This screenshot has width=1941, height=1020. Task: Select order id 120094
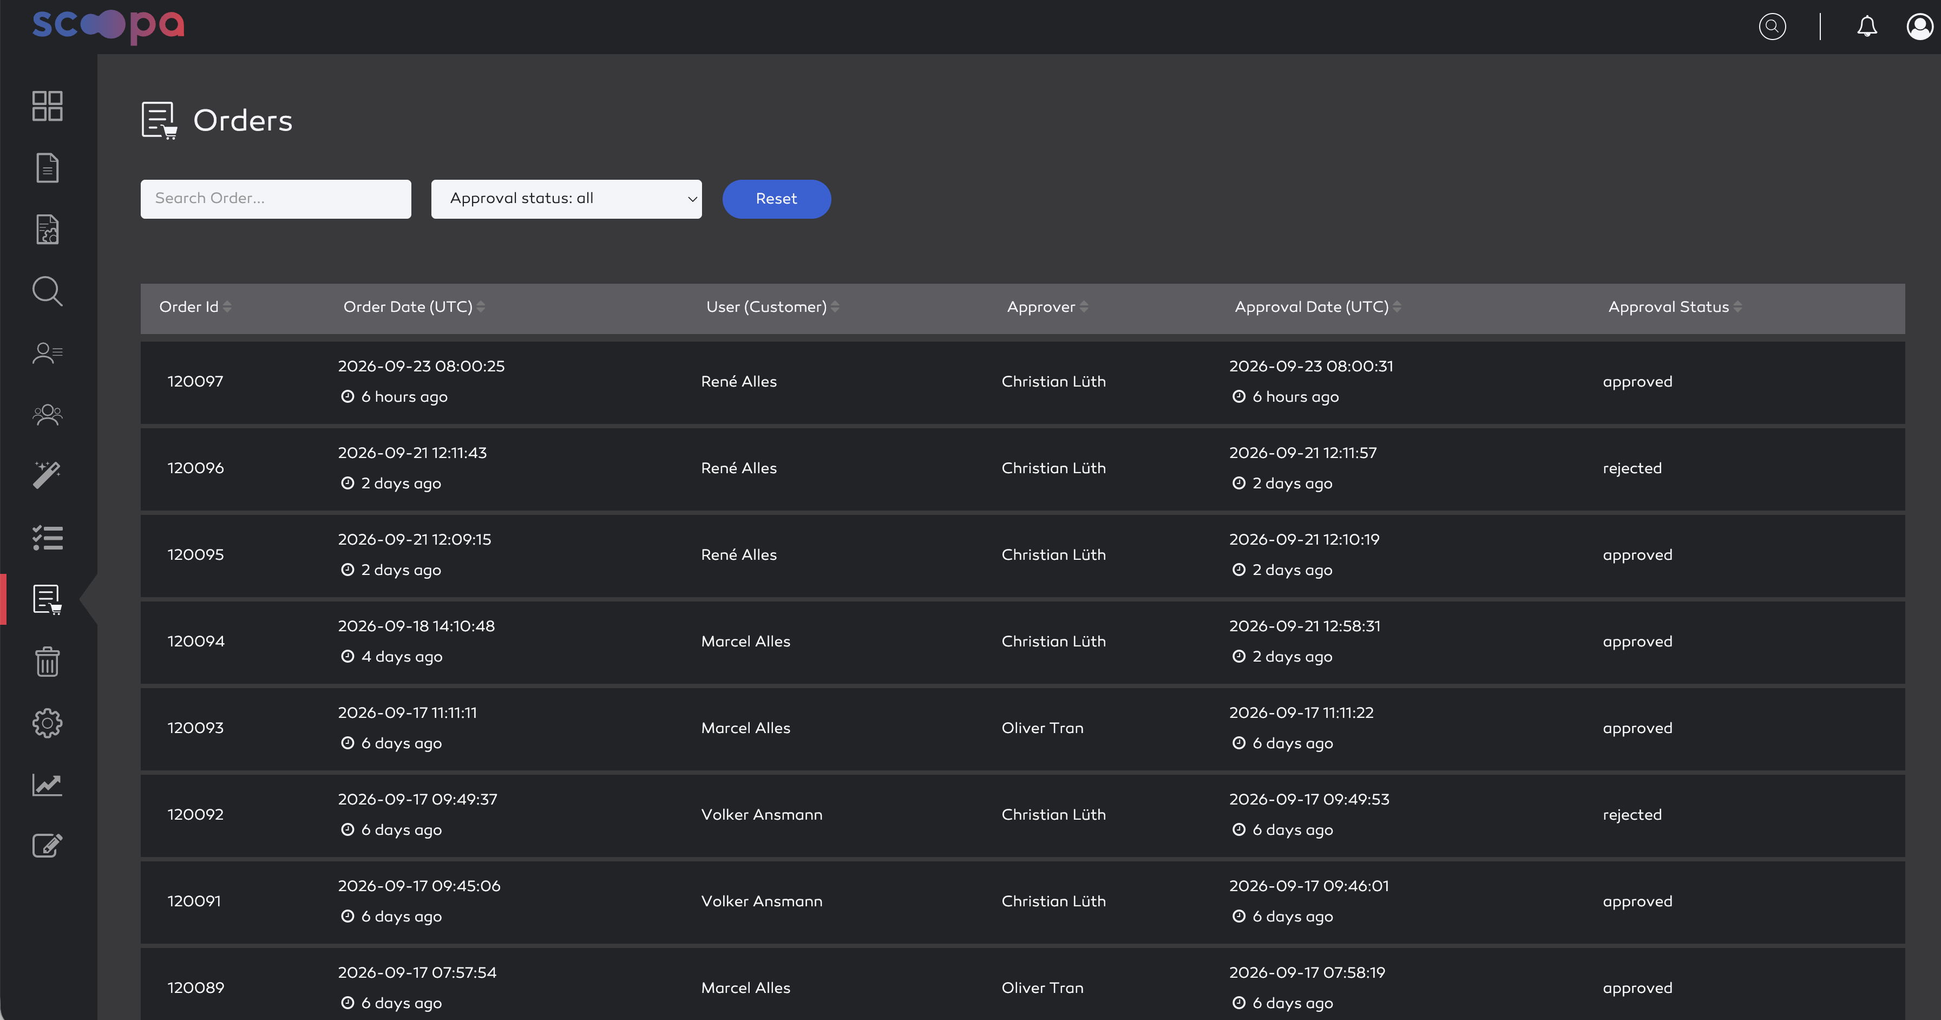(x=195, y=642)
